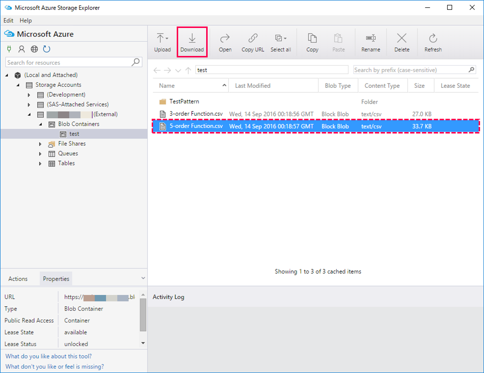Sort by Lease State column header
This screenshot has width=484, height=373.
point(457,85)
